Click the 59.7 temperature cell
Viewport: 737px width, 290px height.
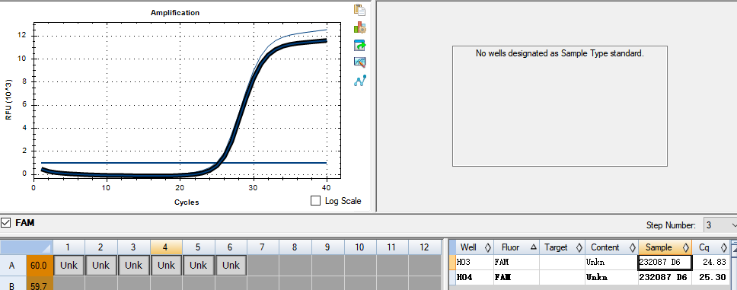pyautogui.click(x=40, y=284)
